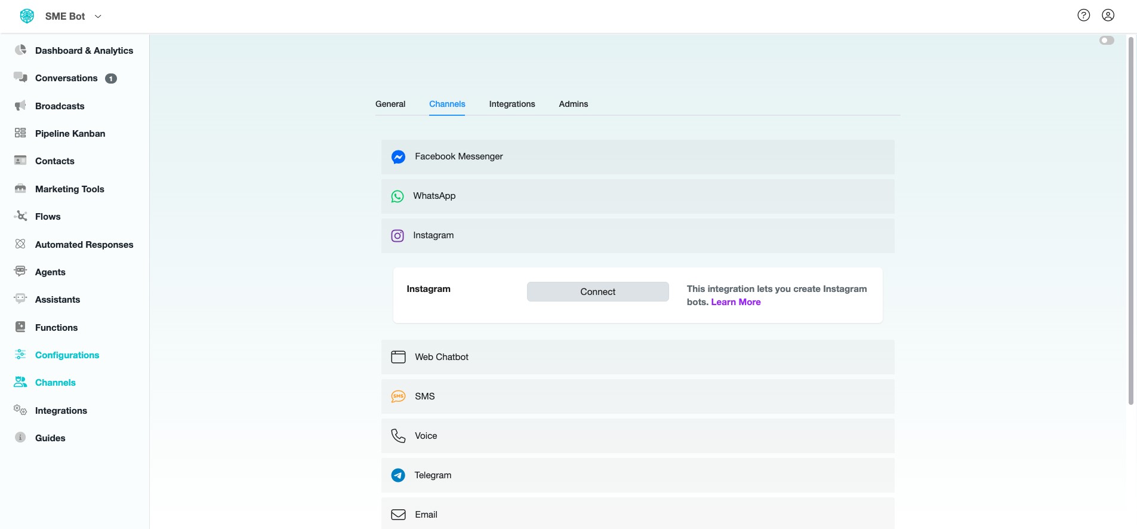Click the Broadcasts megaphone icon
Viewport: 1137px width, 529px height.
21,106
